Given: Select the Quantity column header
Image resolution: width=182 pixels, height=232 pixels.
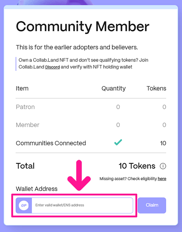Looking at the screenshot, I should [114, 88].
